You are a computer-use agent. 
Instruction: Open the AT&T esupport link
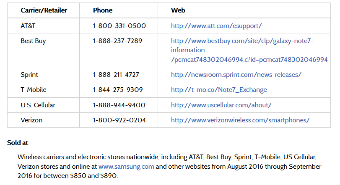pos(216,26)
